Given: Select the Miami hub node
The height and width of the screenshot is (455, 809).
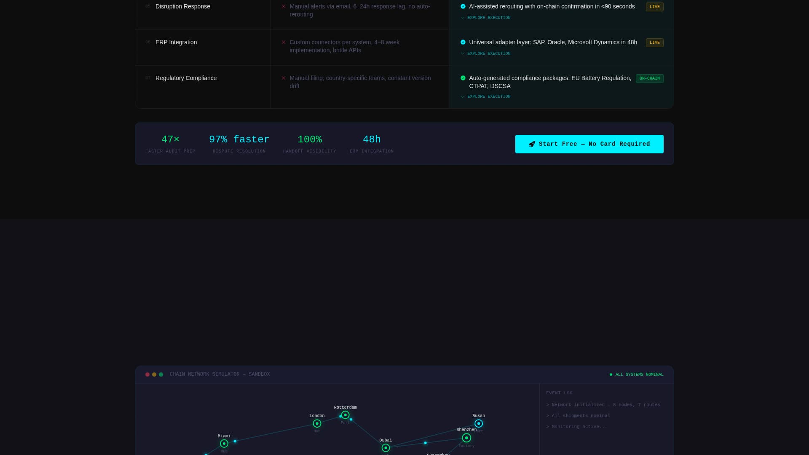Looking at the screenshot, I should point(224,444).
